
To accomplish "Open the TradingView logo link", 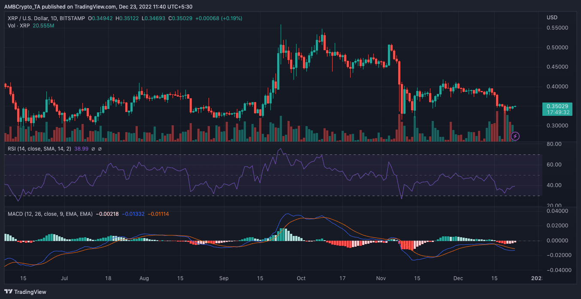I will point(25,292).
